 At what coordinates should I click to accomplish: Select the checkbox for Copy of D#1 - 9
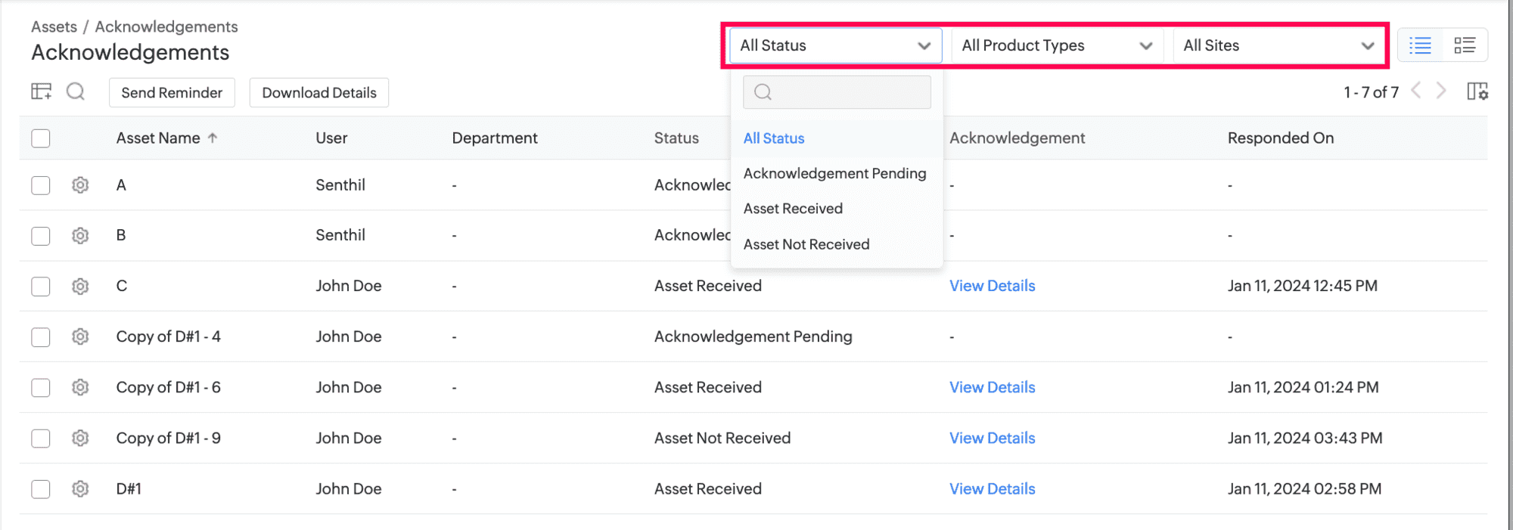[x=41, y=439]
